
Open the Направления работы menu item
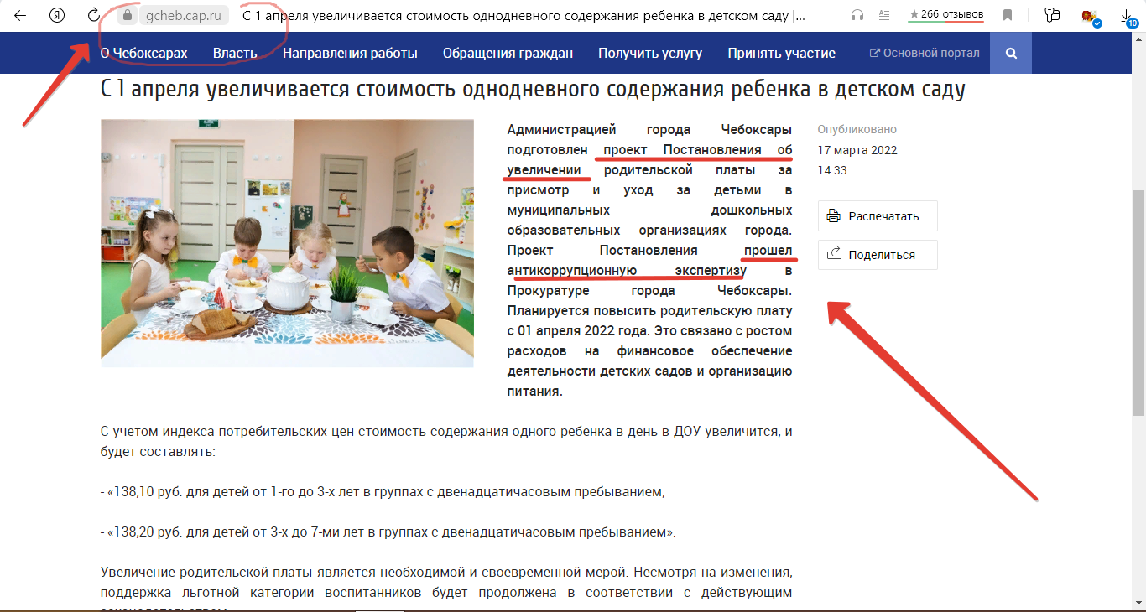point(350,52)
